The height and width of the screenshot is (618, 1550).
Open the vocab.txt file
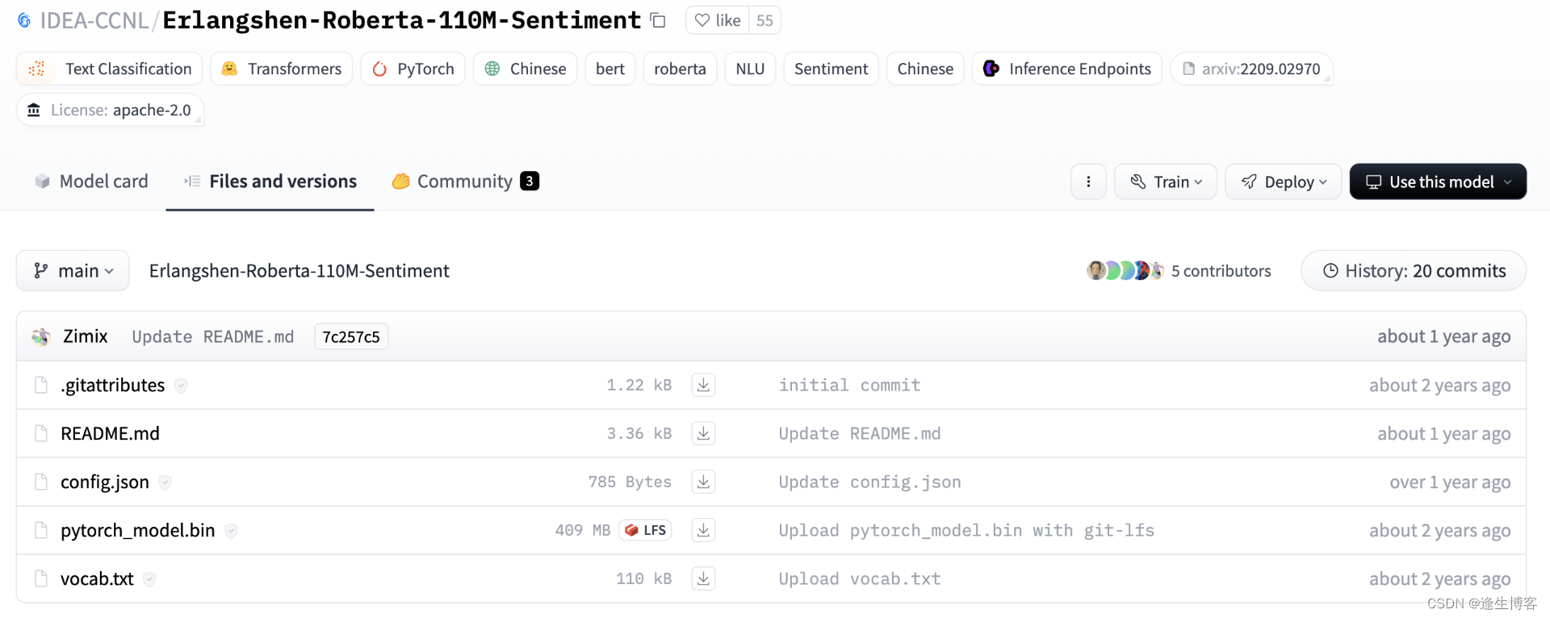click(x=97, y=579)
